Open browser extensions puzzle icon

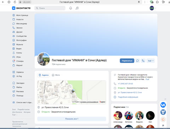157,2
